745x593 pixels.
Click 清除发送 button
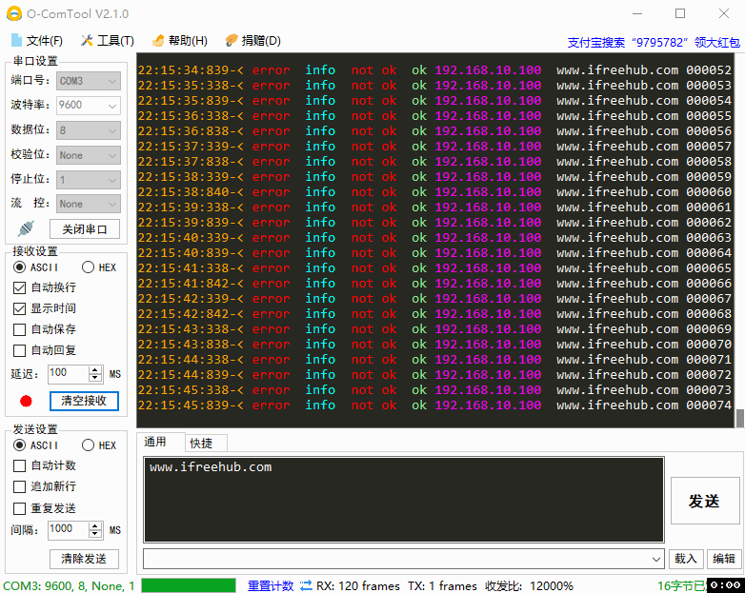(x=84, y=559)
